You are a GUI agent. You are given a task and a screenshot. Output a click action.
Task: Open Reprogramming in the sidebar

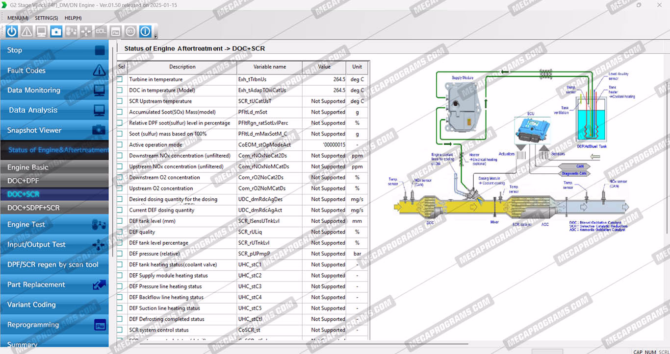pyautogui.click(x=54, y=325)
